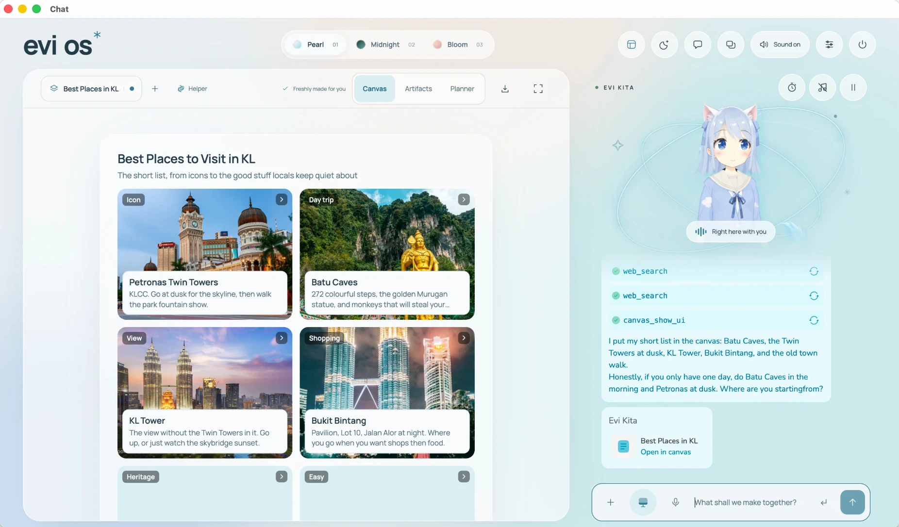The width and height of the screenshot is (899, 527).
Task: Click the power button icon
Action: tap(862, 45)
